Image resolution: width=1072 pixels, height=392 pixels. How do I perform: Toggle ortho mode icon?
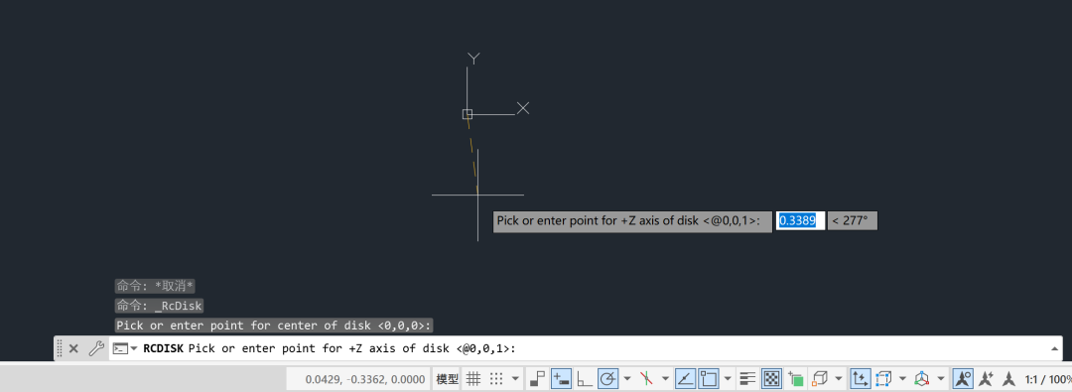[x=586, y=378]
